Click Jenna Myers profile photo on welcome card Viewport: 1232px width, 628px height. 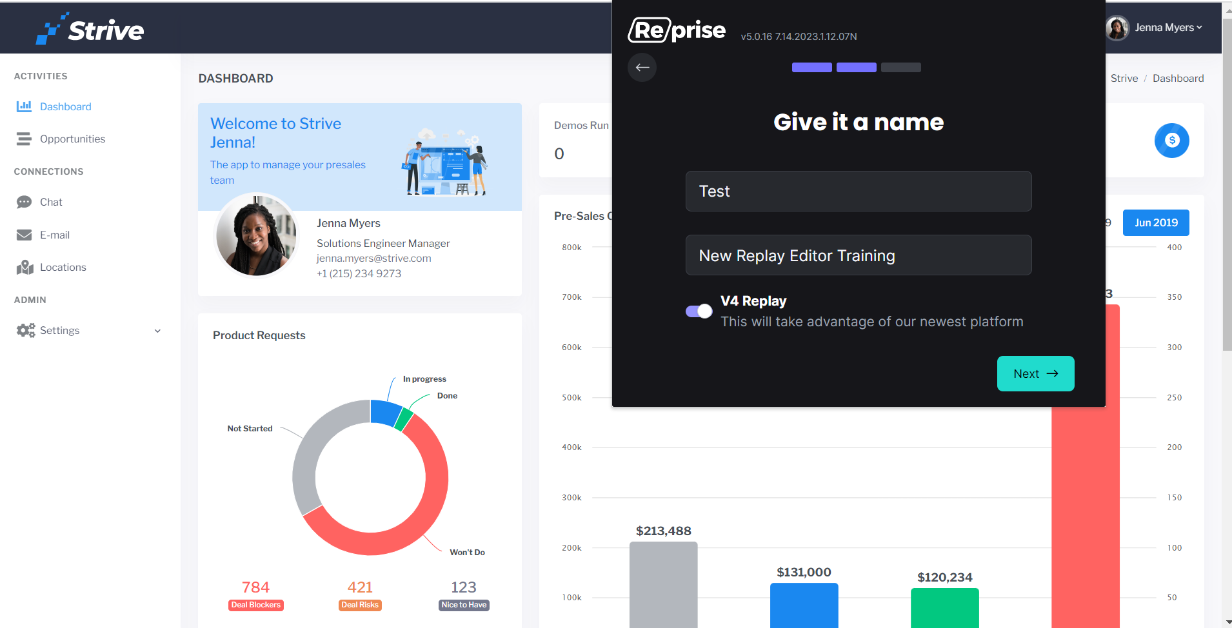coord(256,235)
